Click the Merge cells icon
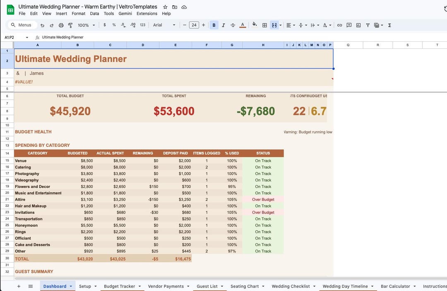Viewport: 447px width, 291px height. click(274, 25)
